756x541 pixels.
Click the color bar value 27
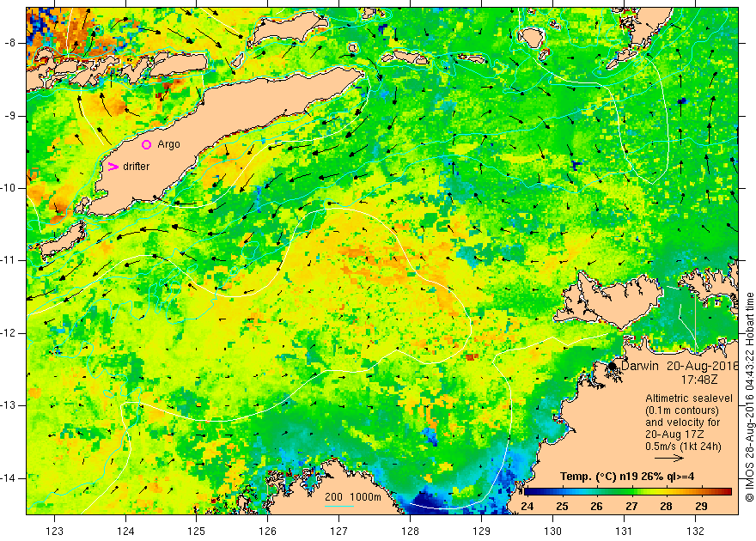pyautogui.click(x=631, y=507)
